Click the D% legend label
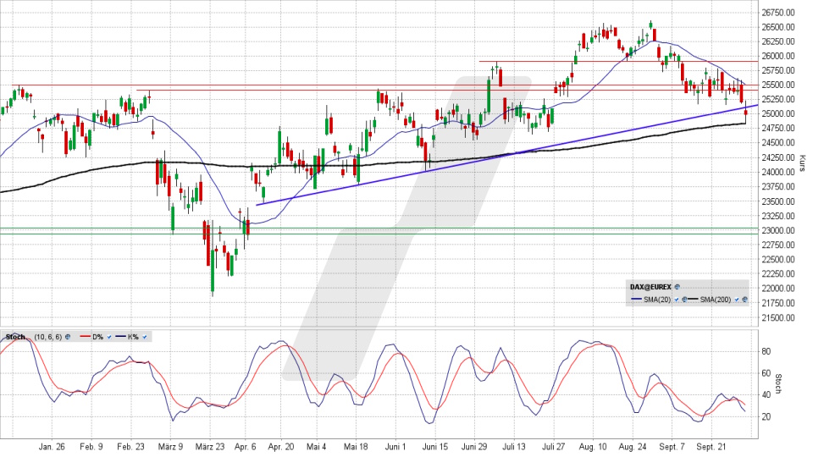 point(98,337)
